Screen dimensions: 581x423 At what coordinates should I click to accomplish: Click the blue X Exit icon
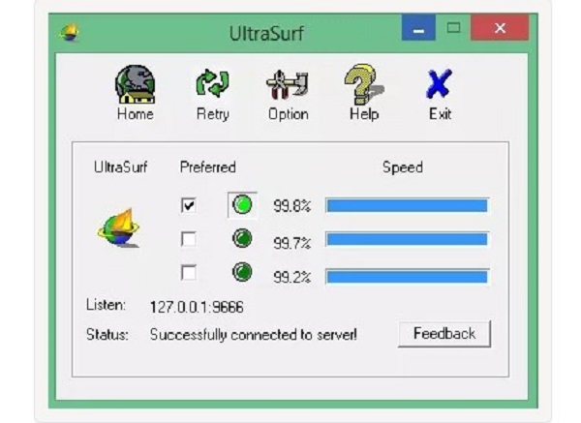(x=440, y=84)
